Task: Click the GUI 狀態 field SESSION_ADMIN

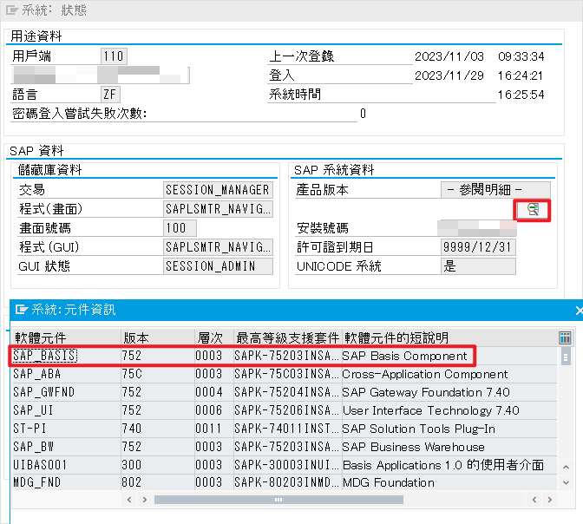Action: [218, 266]
